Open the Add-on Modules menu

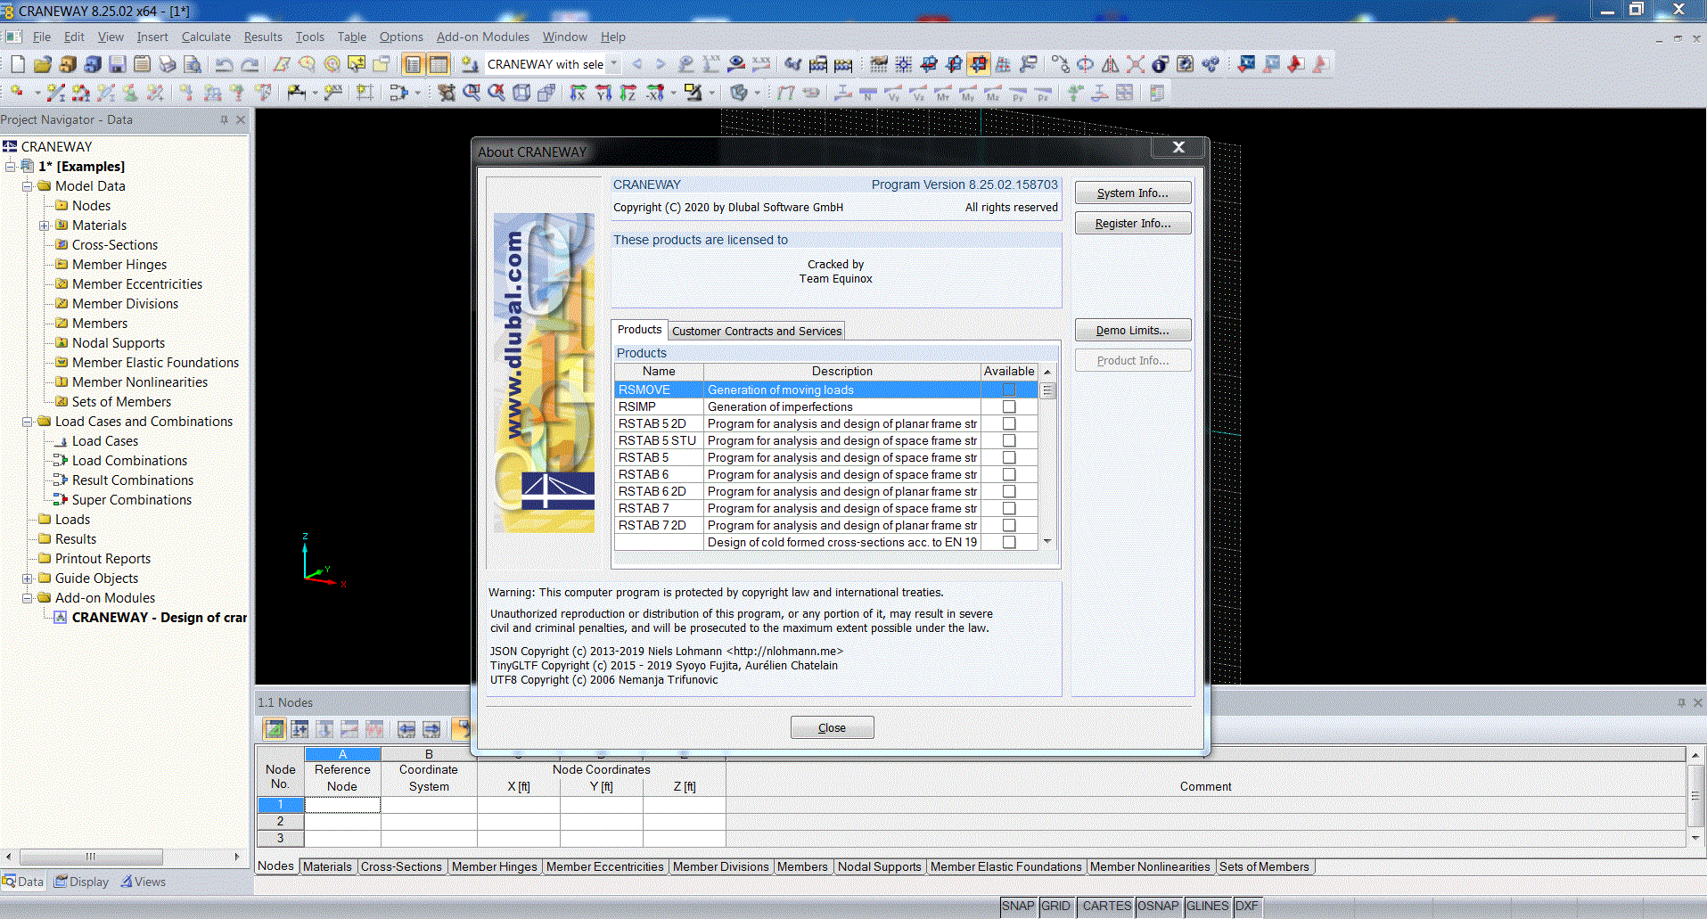(x=482, y=37)
